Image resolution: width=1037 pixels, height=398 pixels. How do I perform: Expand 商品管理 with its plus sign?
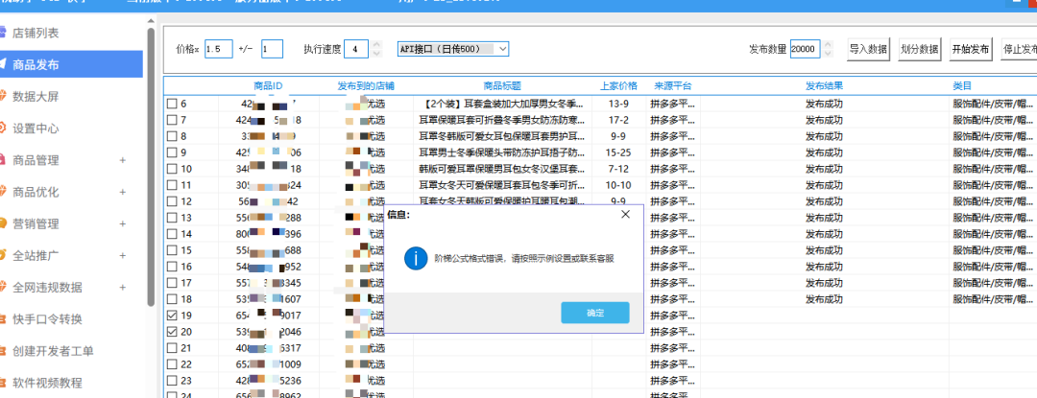coord(122,160)
